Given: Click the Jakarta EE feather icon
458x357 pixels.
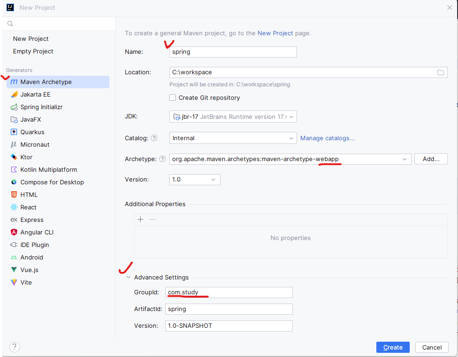Looking at the screenshot, I should (14, 94).
